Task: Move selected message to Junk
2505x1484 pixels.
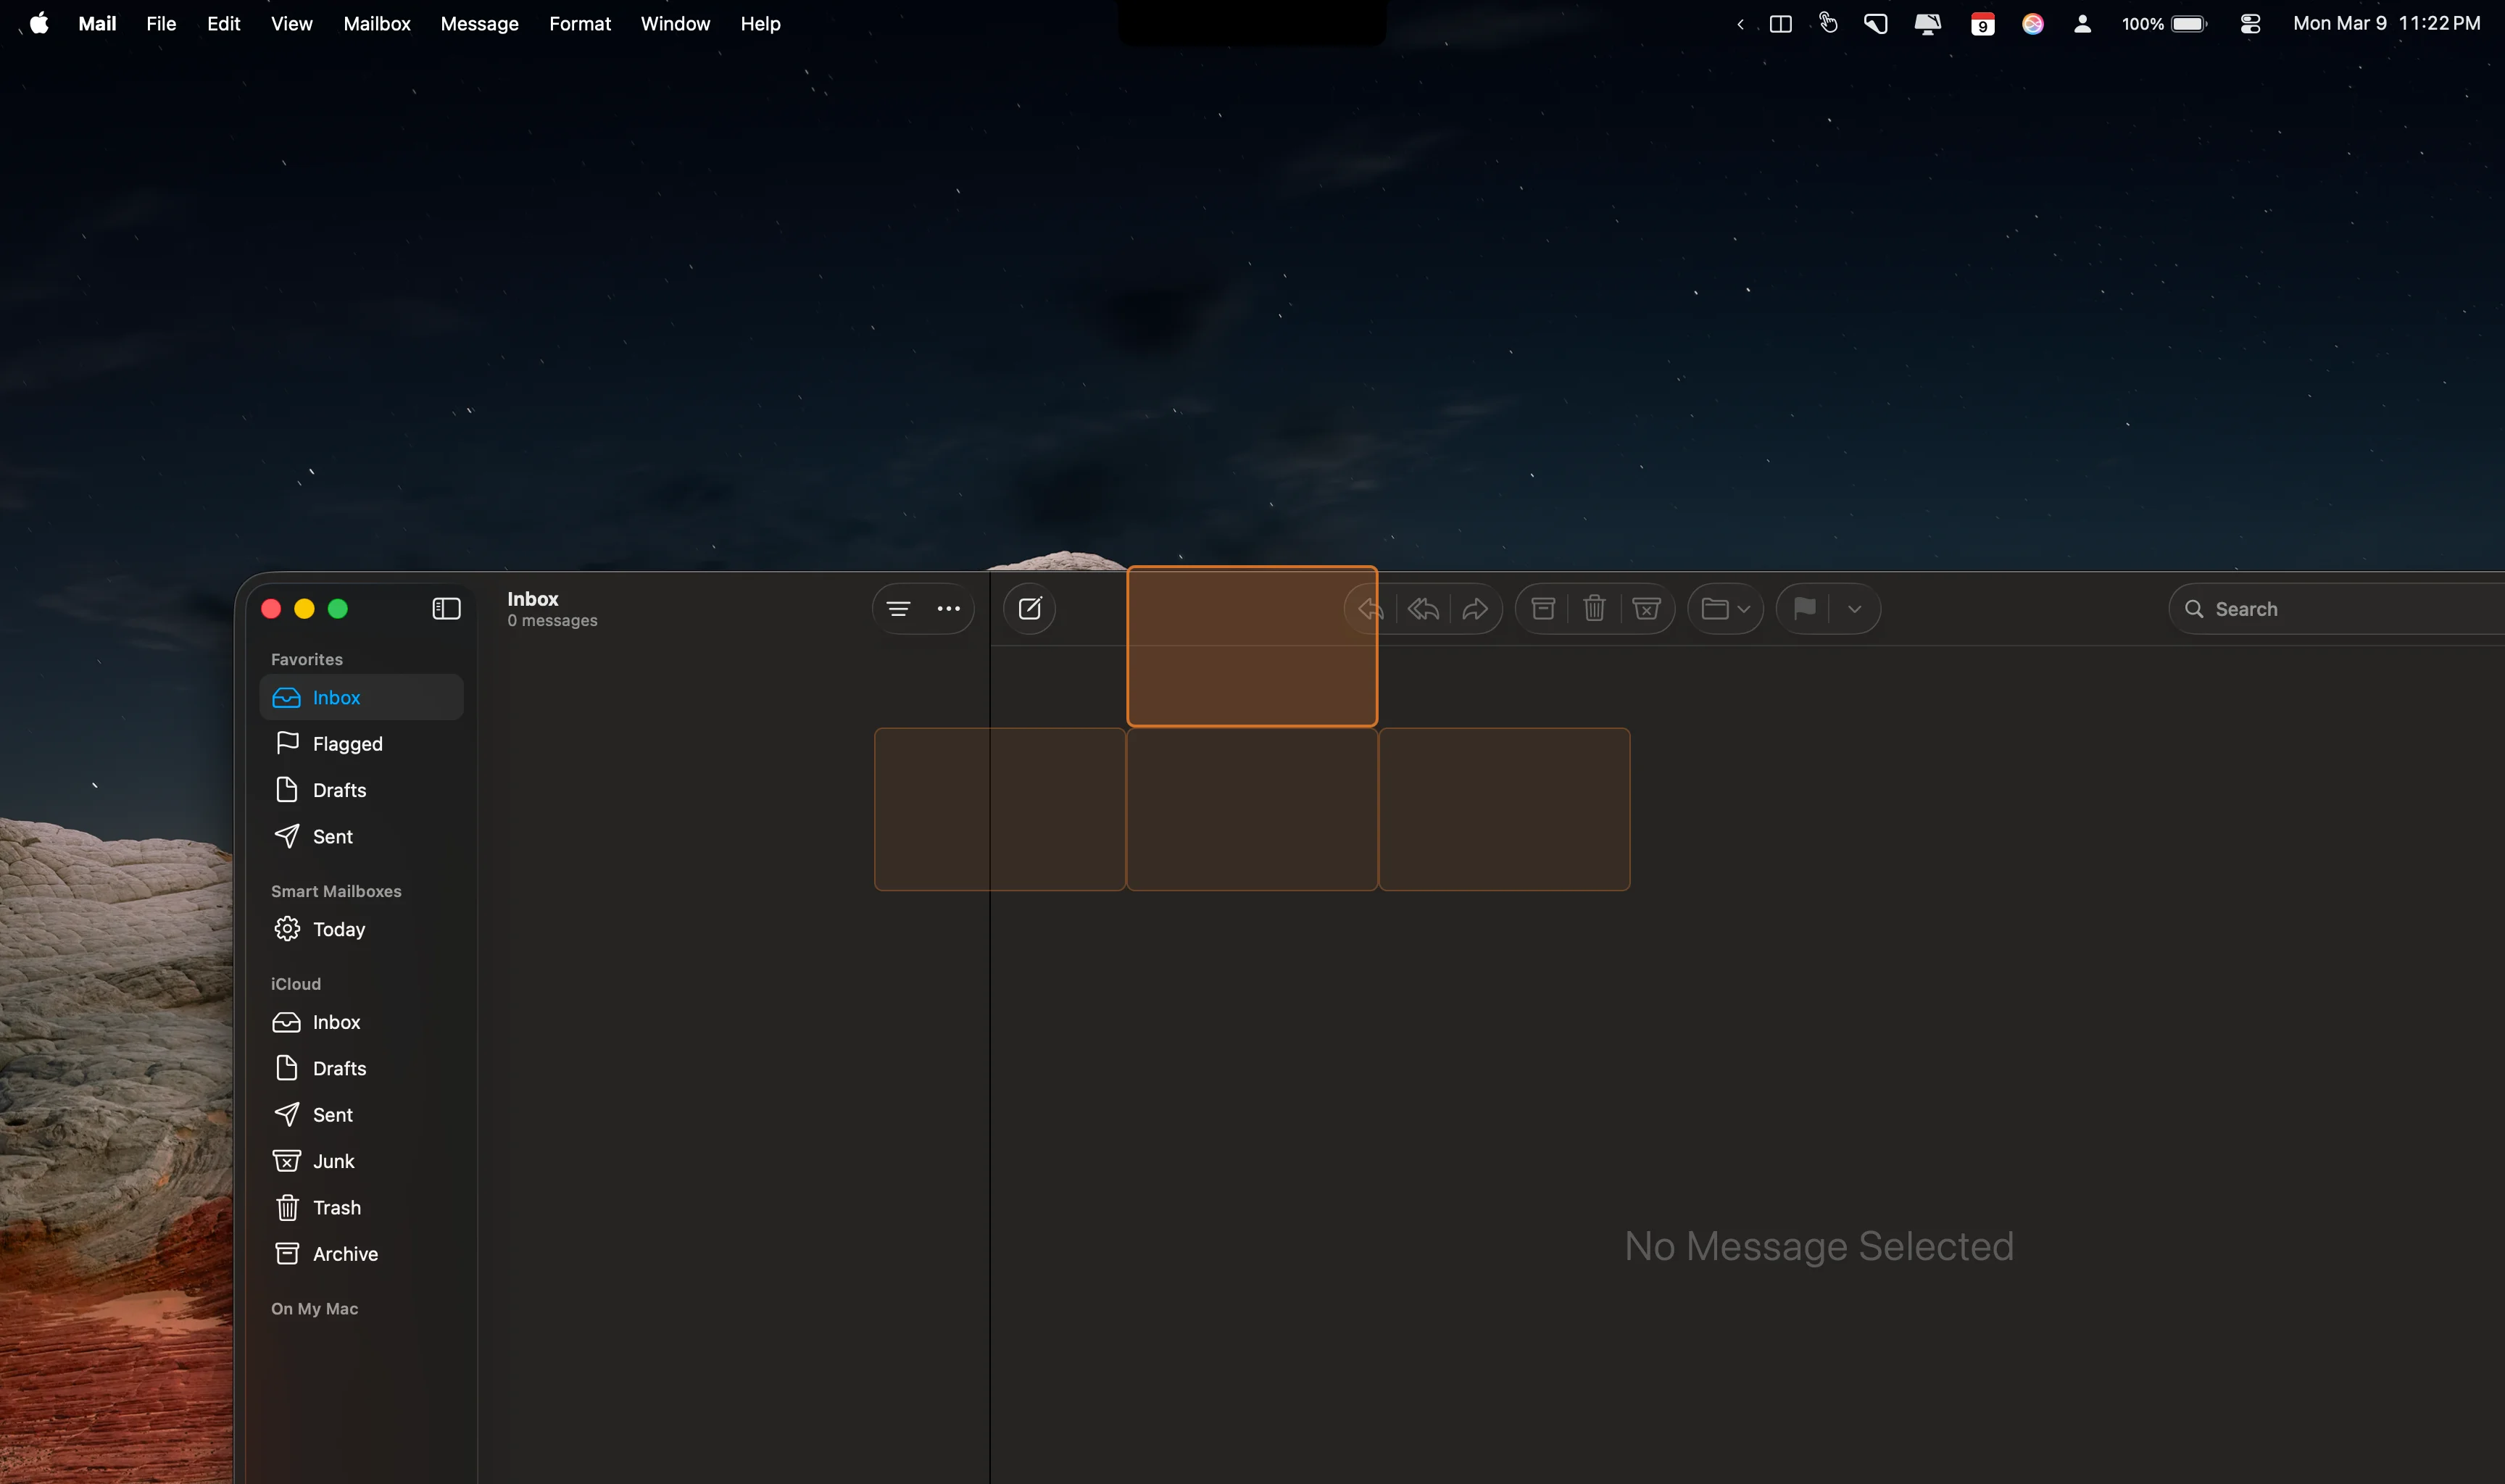Action: coord(1646,608)
